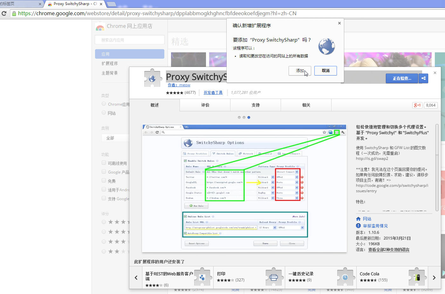Open the 网站 link in the details panel
The width and height of the screenshot is (445, 294).
pos(367,219)
